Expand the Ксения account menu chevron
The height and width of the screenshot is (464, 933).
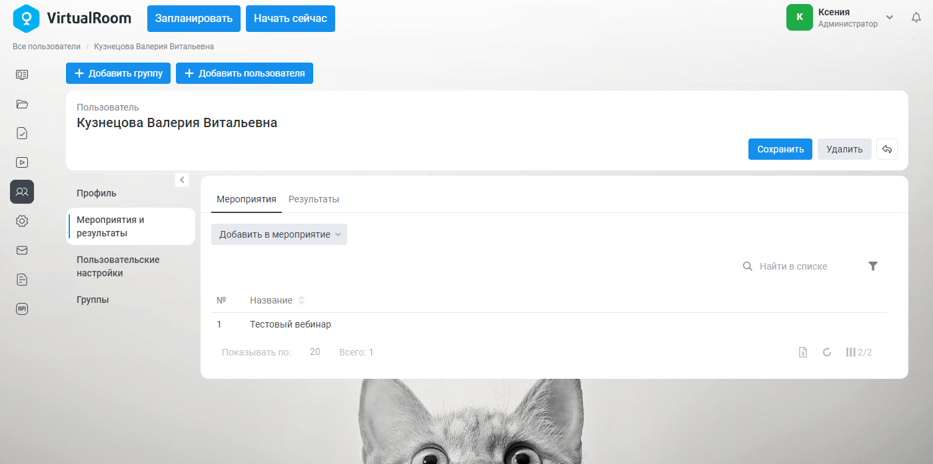pyautogui.click(x=890, y=17)
